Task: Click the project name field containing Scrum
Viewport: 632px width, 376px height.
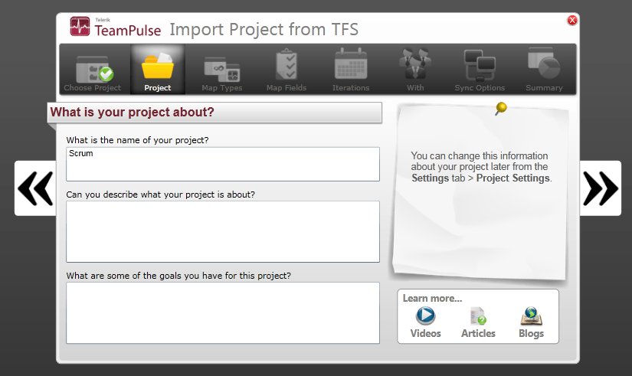Action: [x=223, y=164]
